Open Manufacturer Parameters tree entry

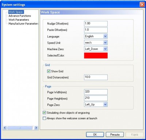(x=23, y=24)
